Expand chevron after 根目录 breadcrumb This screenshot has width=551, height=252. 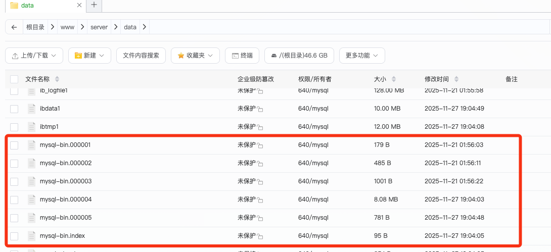click(x=53, y=27)
